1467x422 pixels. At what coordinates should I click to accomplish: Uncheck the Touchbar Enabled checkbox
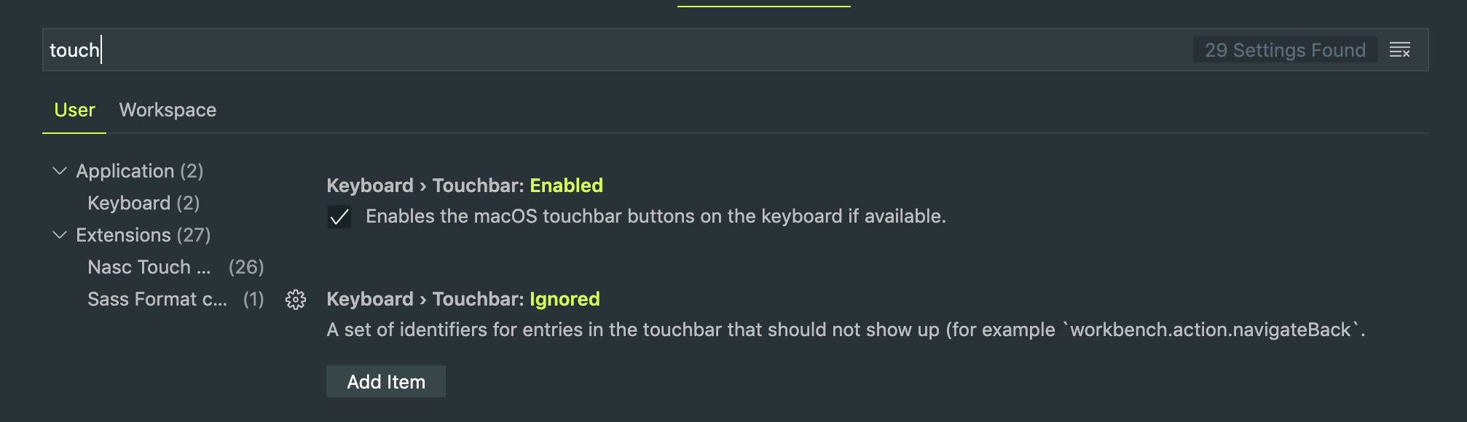[339, 217]
